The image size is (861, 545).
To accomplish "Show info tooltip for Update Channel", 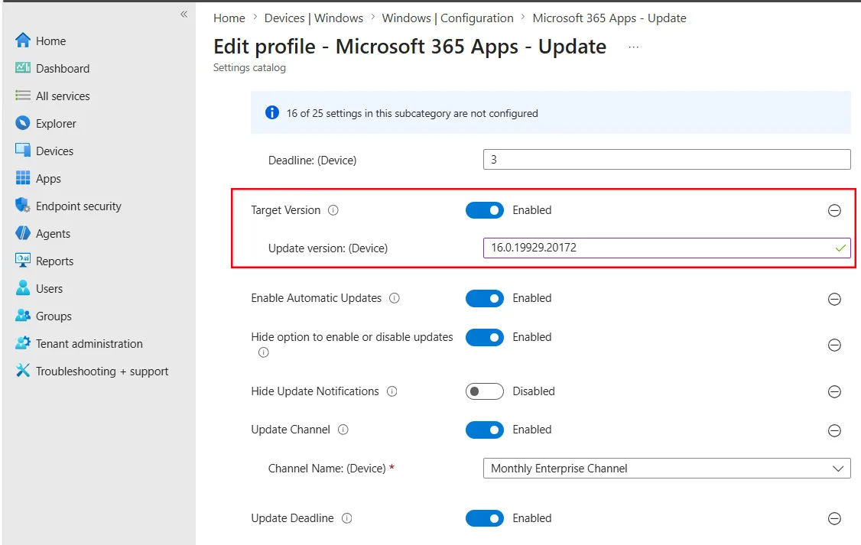I will click(x=343, y=430).
